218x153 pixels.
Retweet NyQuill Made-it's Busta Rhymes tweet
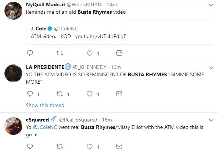click(x=60, y=53)
